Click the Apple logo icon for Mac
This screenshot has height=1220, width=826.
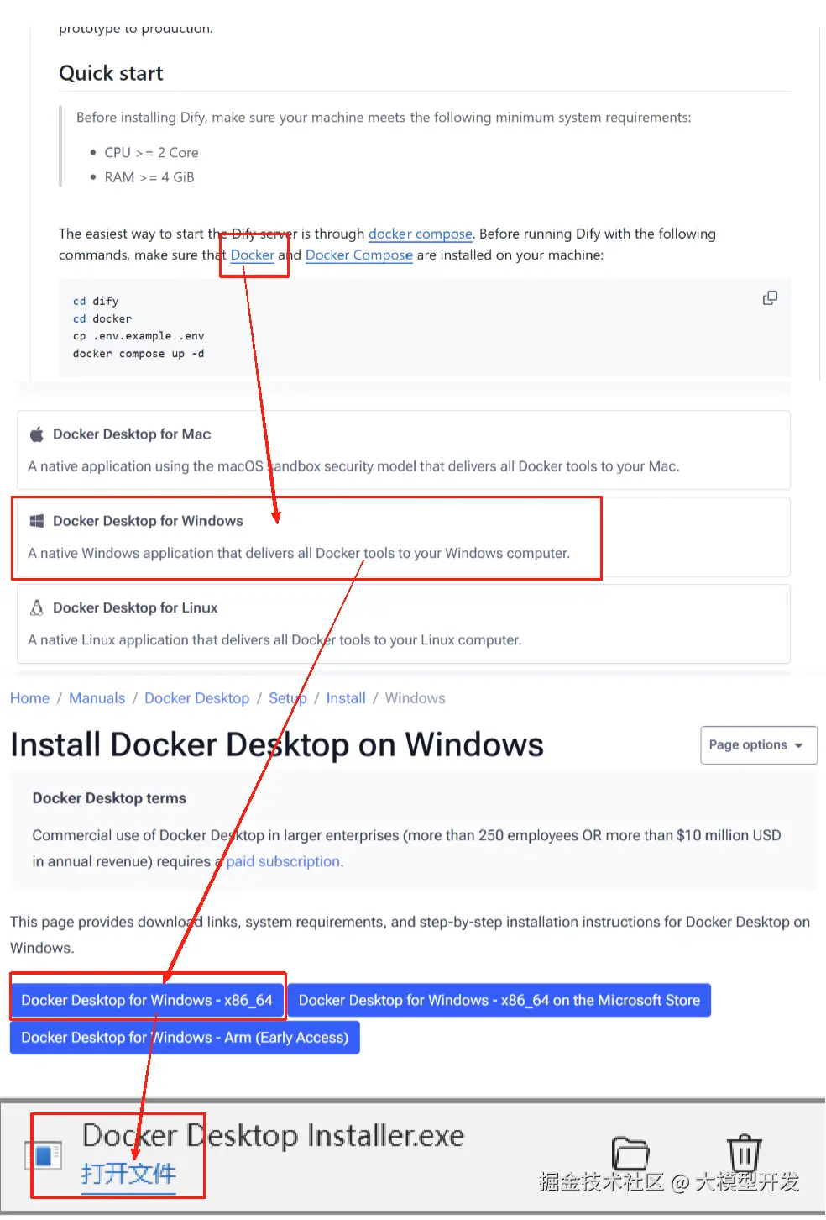click(x=37, y=434)
